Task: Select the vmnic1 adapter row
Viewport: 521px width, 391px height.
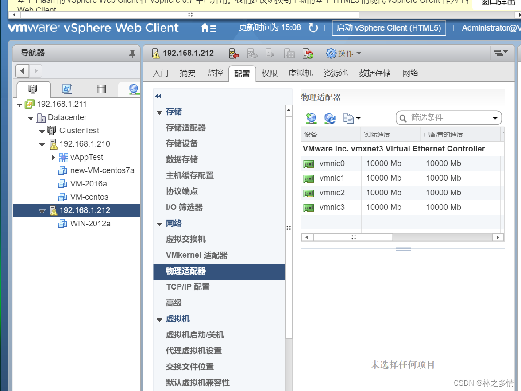Action: pos(402,178)
